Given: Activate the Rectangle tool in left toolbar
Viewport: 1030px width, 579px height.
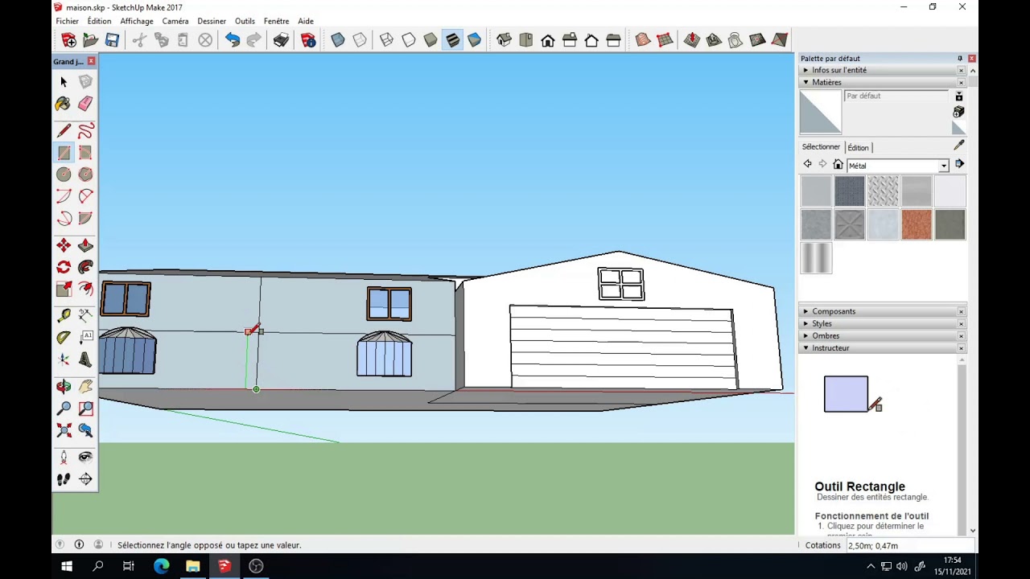Looking at the screenshot, I should point(64,153).
